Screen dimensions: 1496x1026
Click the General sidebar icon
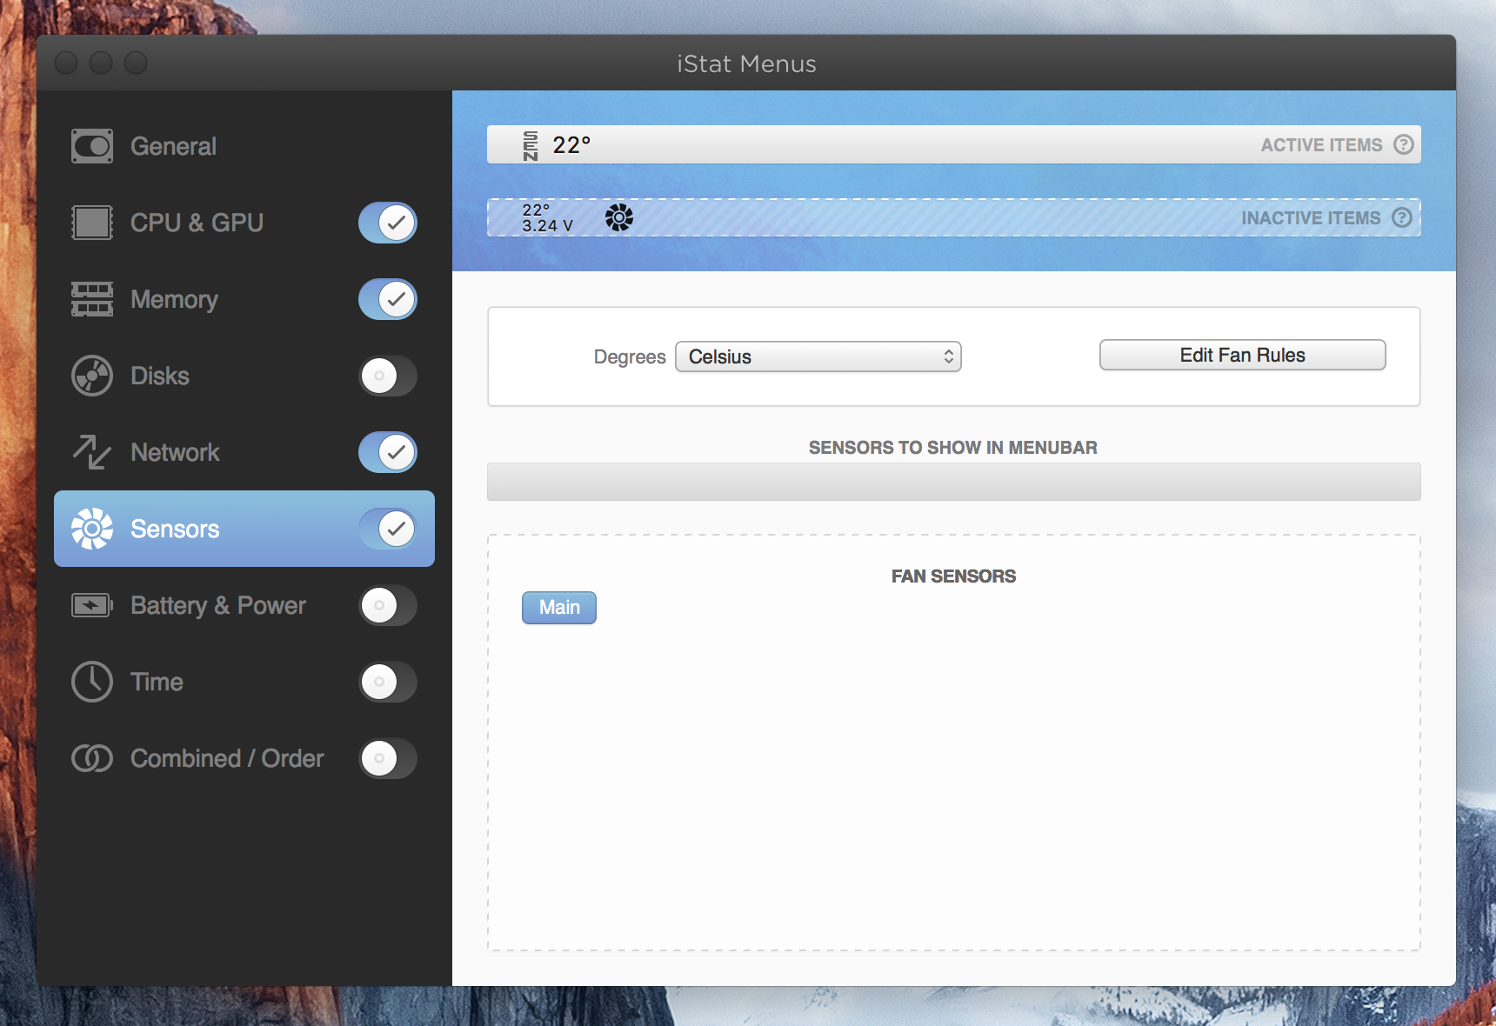[92, 146]
